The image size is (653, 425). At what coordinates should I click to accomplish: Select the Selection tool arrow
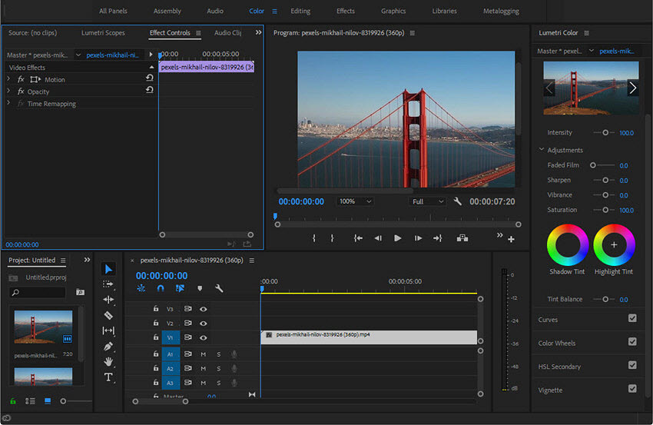(x=108, y=269)
